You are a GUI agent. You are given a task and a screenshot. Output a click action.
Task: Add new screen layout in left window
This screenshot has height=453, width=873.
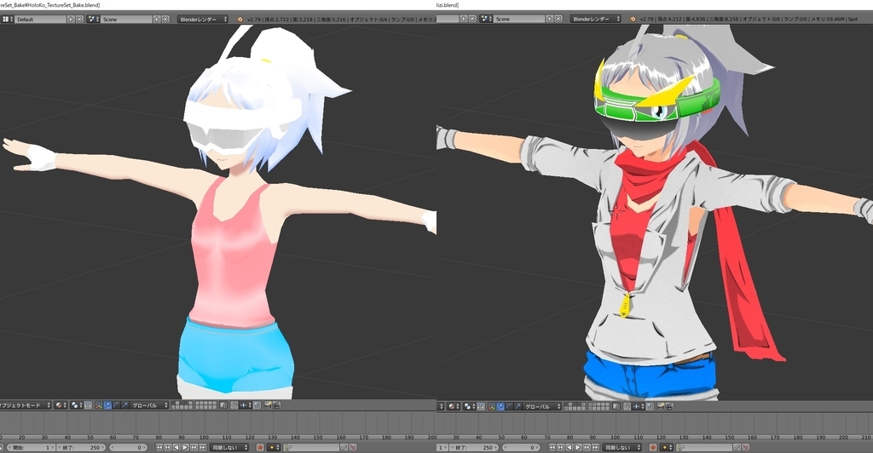(x=71, y=19)
